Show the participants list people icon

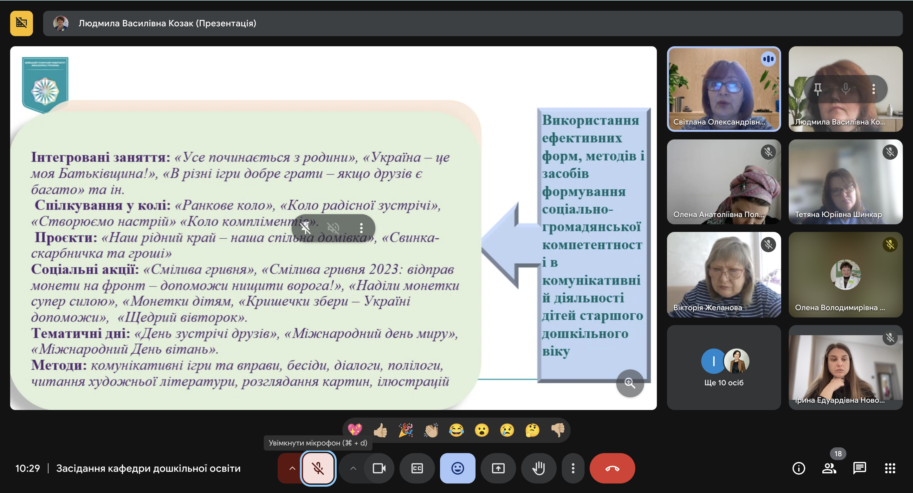point(829,468)
